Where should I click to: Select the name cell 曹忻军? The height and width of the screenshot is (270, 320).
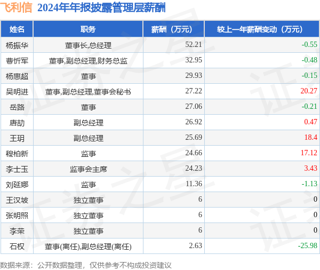17,61
